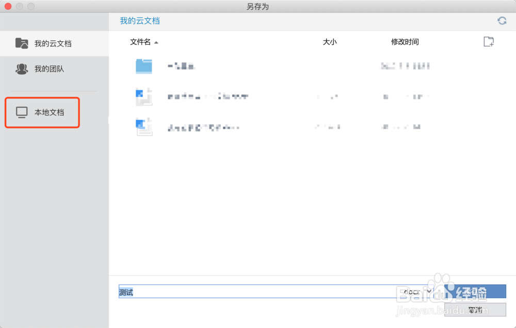Viewport: 516px width, 328px height.
Task: Click the refresh icon to reload cloud files
Action: [502, 21]
